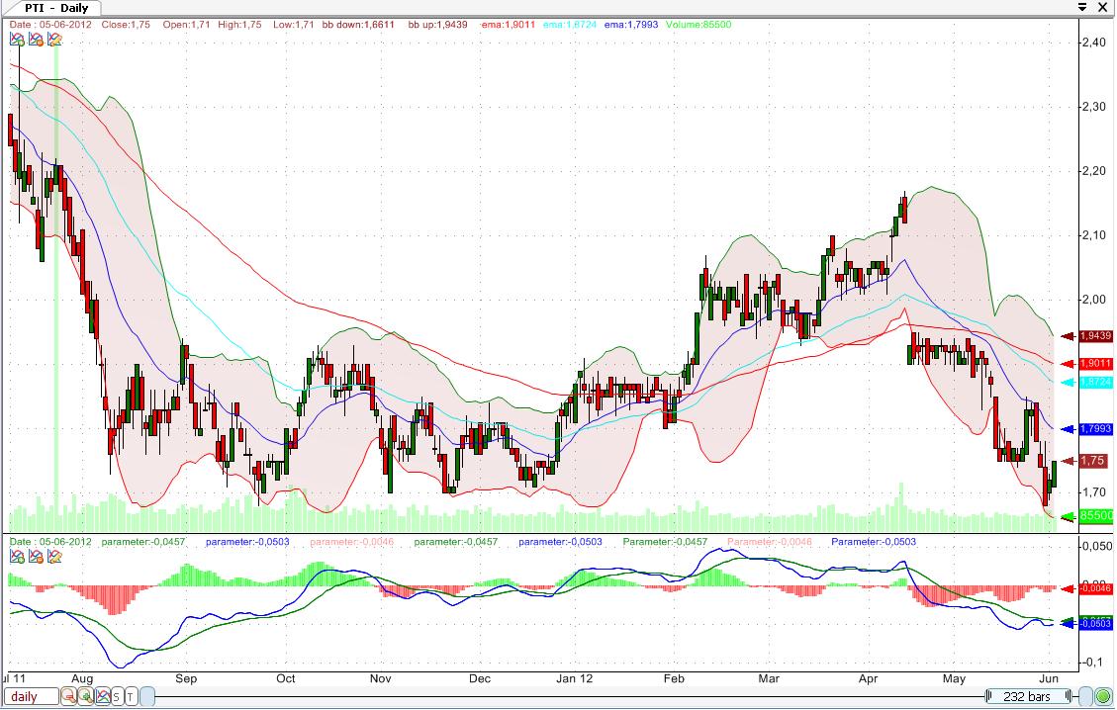Click the 'Low:1,71' header value
Image resolution: width=1117 pixels, height=710 pixels.
point(294,24)
